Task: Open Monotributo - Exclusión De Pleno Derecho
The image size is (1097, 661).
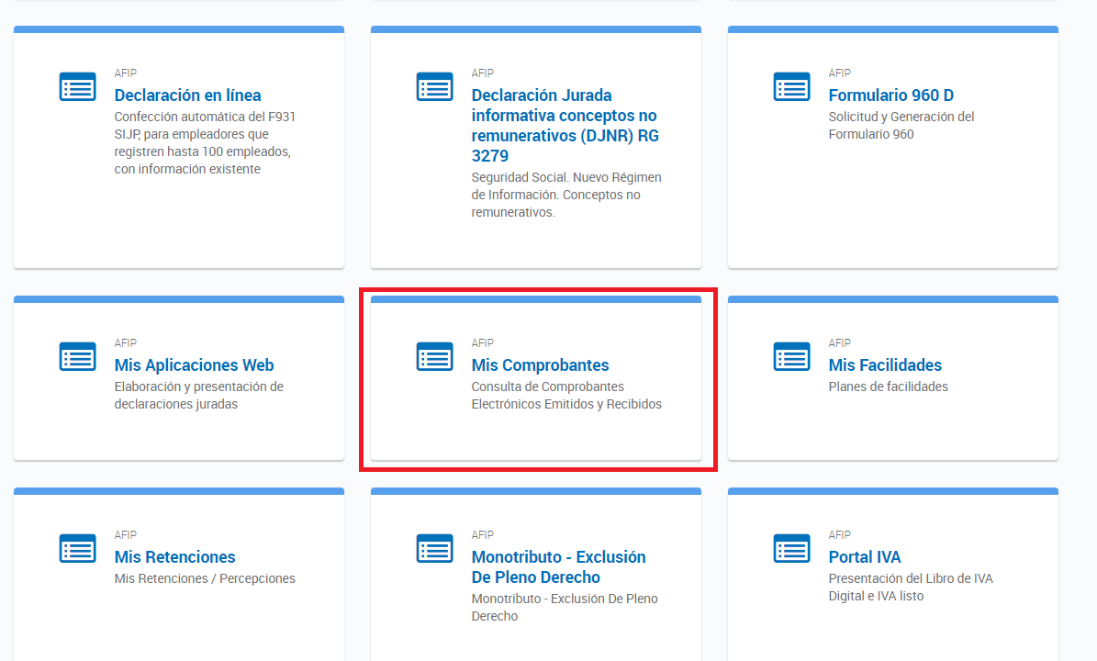Action: pyautogui.click(x=558, y=567)
